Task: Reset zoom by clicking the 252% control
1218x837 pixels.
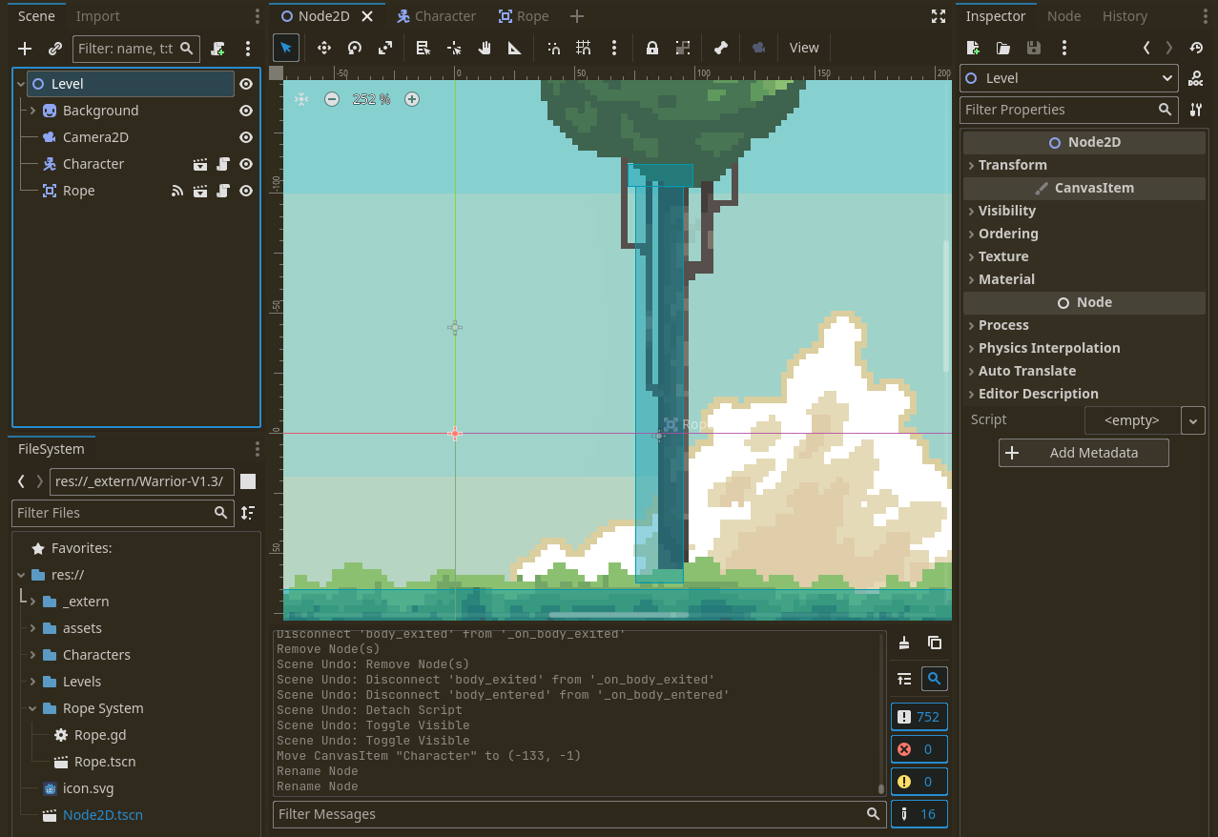Action: coord(371,98)
